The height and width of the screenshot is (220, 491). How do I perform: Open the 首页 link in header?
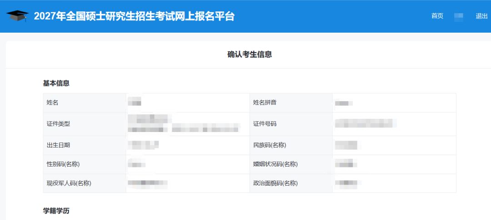437,16
